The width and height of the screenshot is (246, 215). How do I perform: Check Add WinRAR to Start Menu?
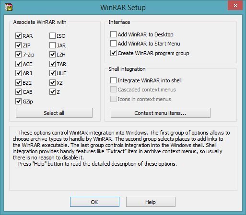(113, 44)
